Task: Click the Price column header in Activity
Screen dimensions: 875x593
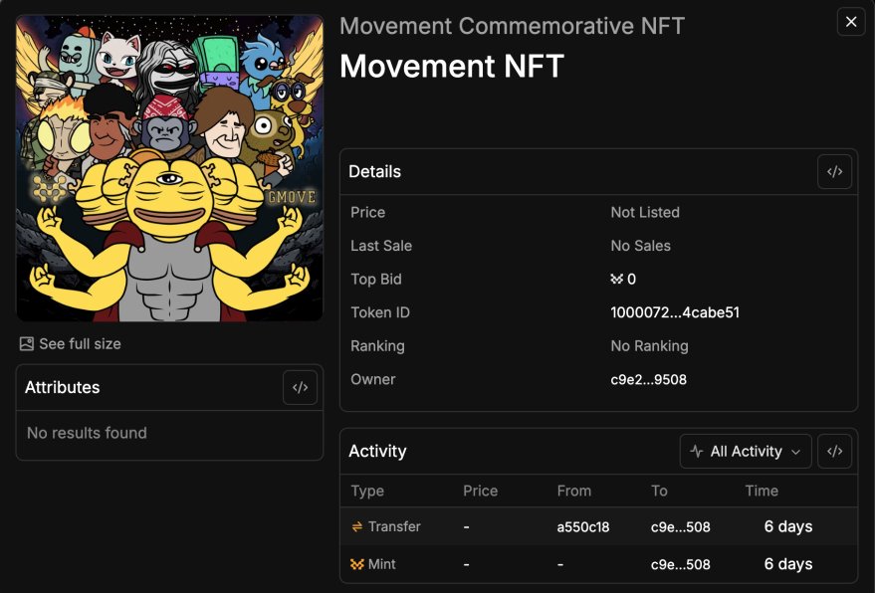Action: coord(480,491)
